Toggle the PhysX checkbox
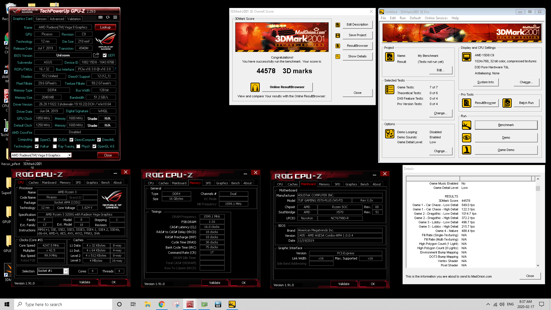Viewport: 551px width, 310px height. (x=78, y=146)
